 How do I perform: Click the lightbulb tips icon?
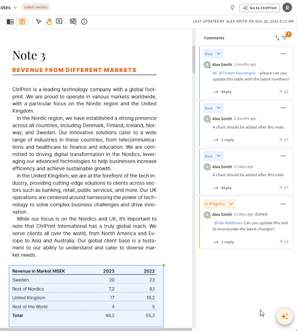pyautogui.click(x=232, y=8)
